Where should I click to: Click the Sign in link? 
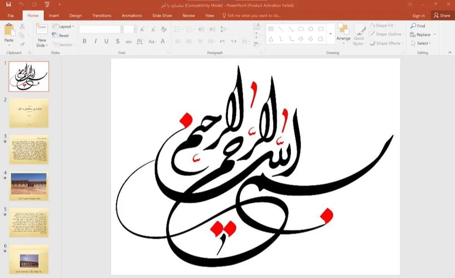coord(419,15)
